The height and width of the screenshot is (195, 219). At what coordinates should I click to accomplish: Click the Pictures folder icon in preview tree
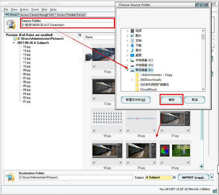(x=15, y=39)
